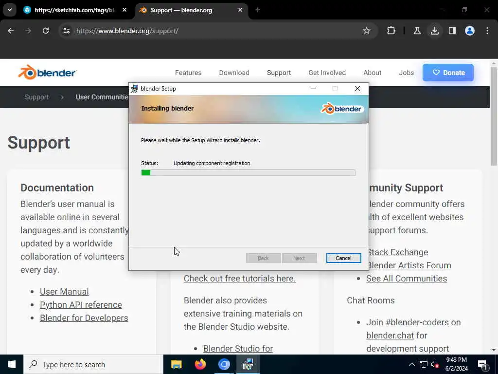The height and width of the screenshot is (374, 498).
Task: Open the Chromium browser taskbar icon
Action: pos(224,364)
